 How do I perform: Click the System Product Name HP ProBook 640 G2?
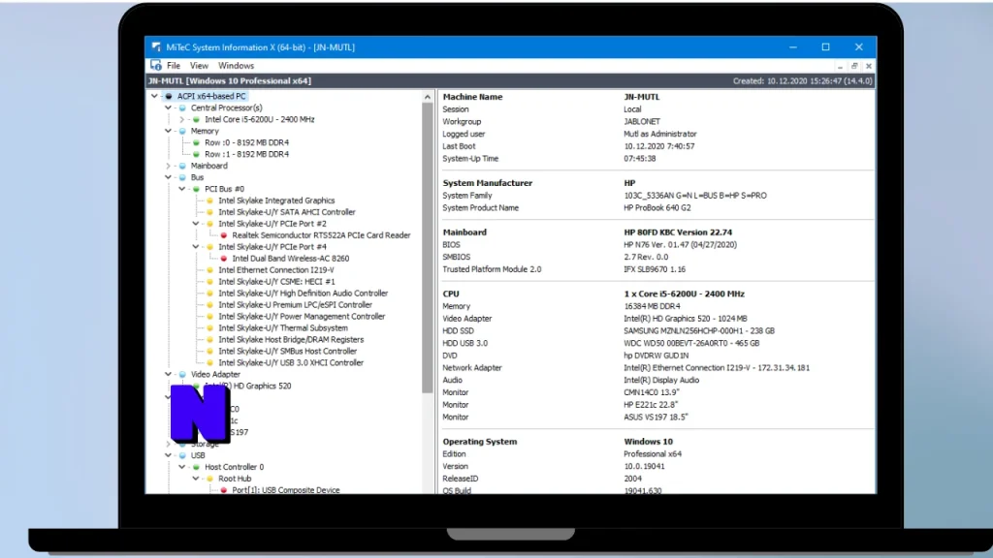pyautogui.click(x=657, y=207)
